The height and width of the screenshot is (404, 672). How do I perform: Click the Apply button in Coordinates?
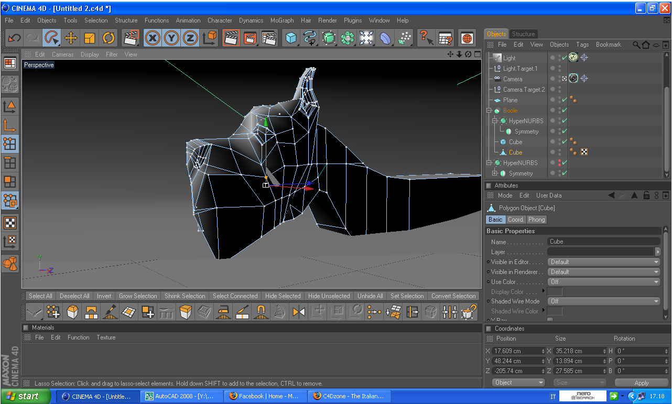pos(641,383)
